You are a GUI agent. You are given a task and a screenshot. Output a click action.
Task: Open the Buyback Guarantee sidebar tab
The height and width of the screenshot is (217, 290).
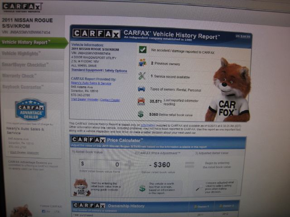coord(23,86)
